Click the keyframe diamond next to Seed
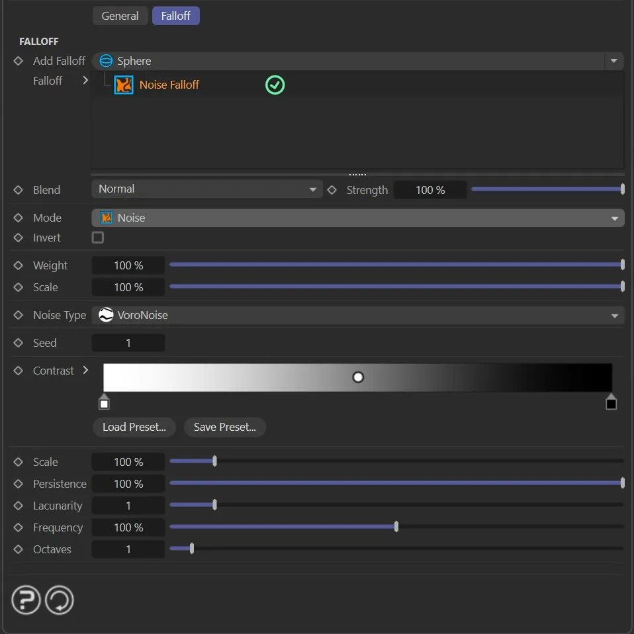 (19, 343)
